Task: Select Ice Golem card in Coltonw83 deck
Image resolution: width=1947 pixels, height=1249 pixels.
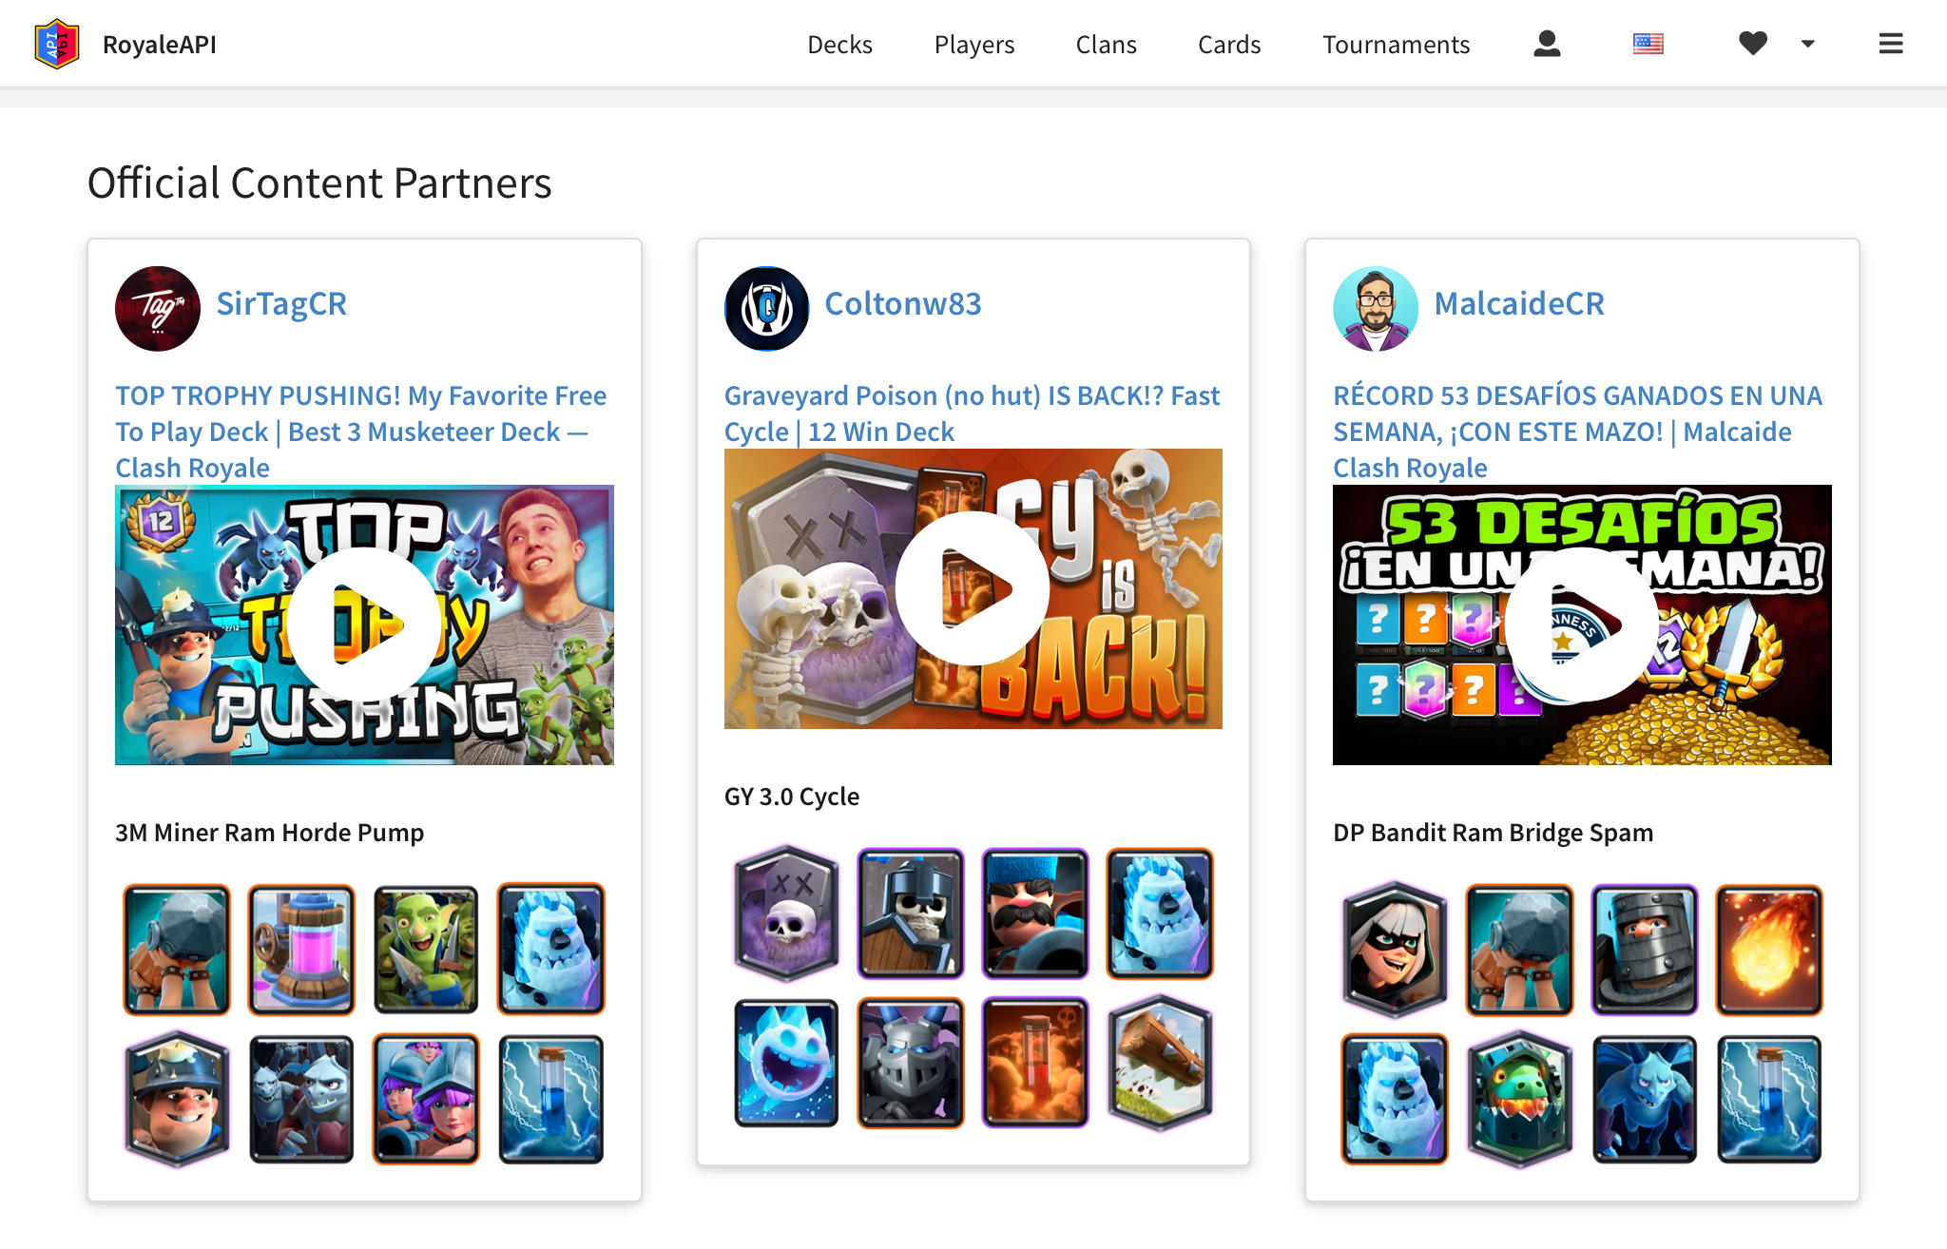Action: pos(1160,913)
